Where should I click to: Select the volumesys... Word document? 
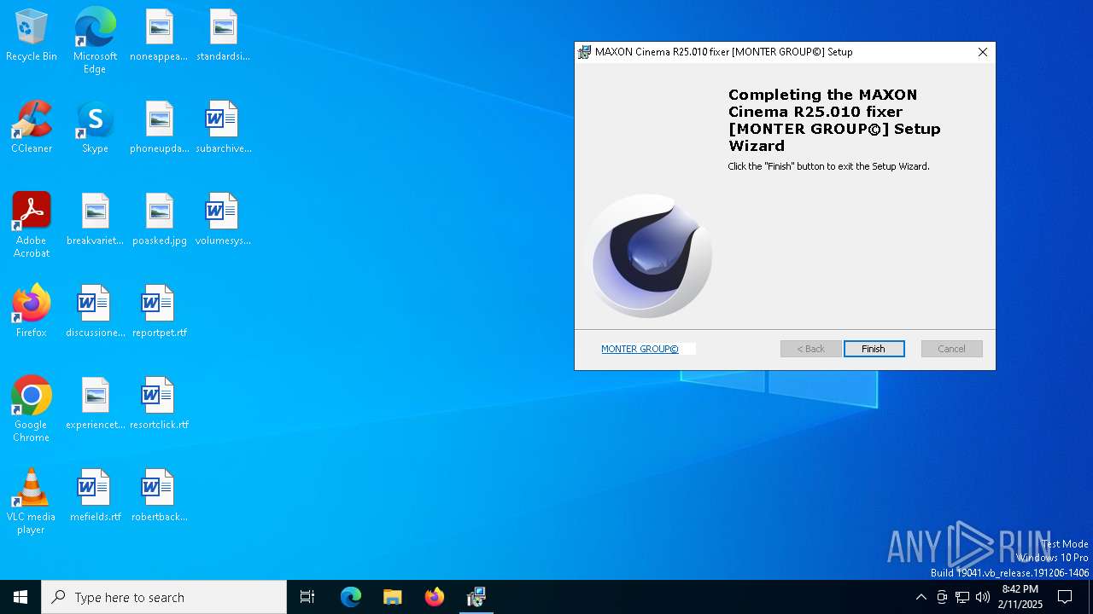tap(223, 220)
